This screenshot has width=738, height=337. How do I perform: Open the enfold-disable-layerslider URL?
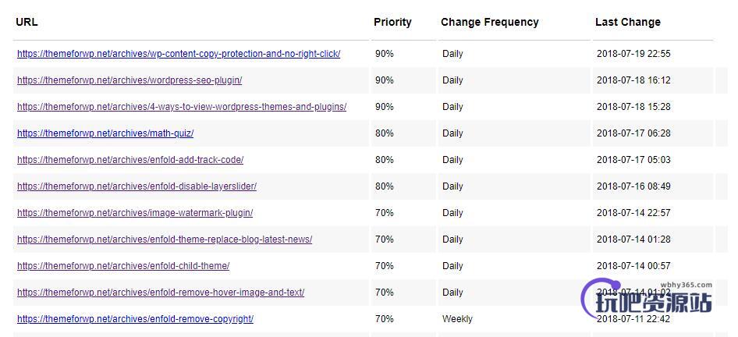(x=137, y=186)
